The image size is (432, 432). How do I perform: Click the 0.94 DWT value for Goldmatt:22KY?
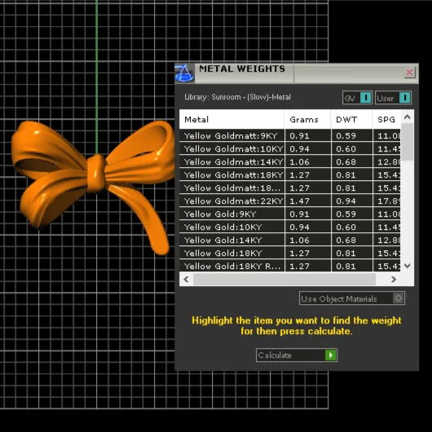click(x=346, y=201)
